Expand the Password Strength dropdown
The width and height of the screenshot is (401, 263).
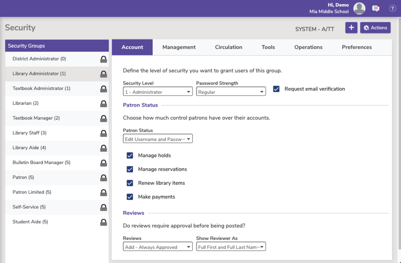[x=231, y=92]
